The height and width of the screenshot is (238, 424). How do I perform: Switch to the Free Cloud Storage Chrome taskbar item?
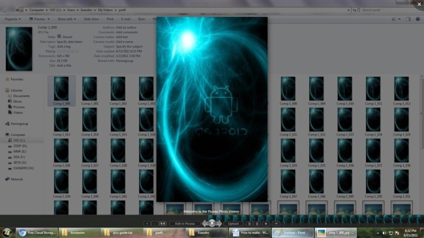click(x=37, y=233)
